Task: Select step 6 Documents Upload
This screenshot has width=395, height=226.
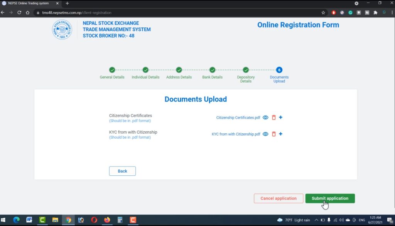Action: coord(279,75)
